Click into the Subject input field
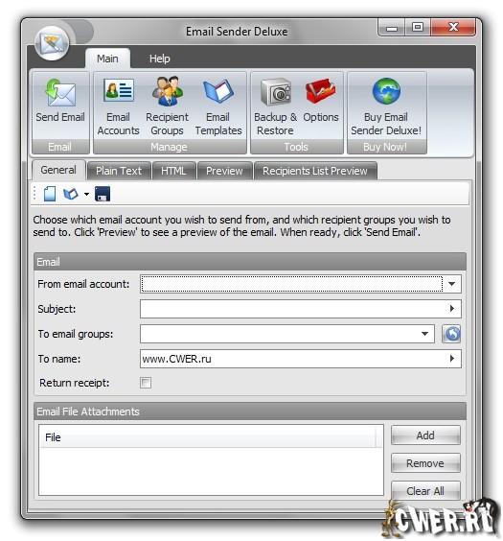 [301, 309]
